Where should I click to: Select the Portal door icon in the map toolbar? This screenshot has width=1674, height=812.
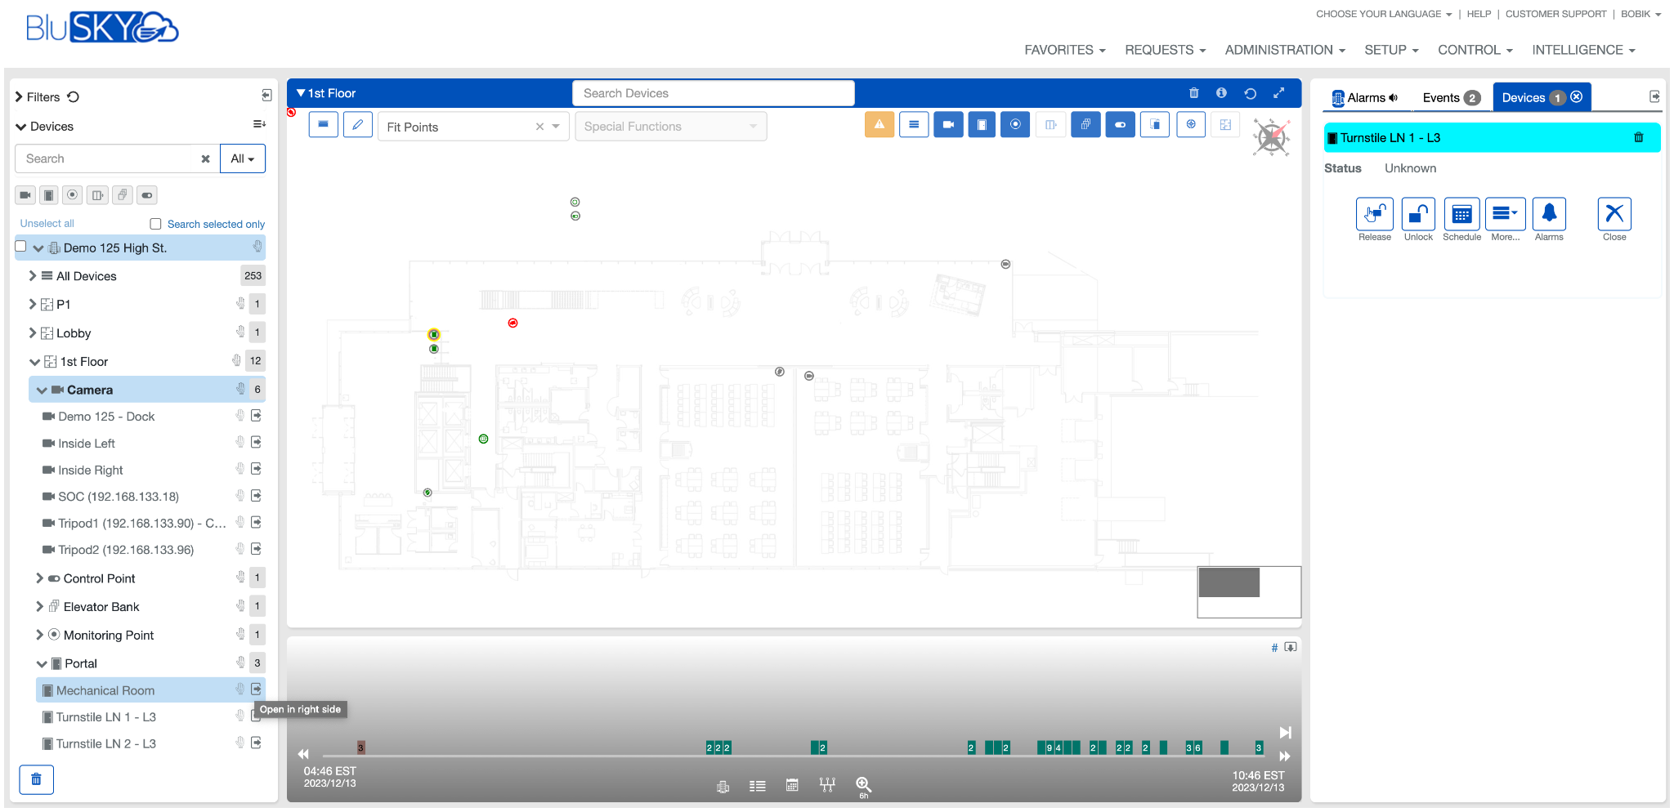click(982, 124)
